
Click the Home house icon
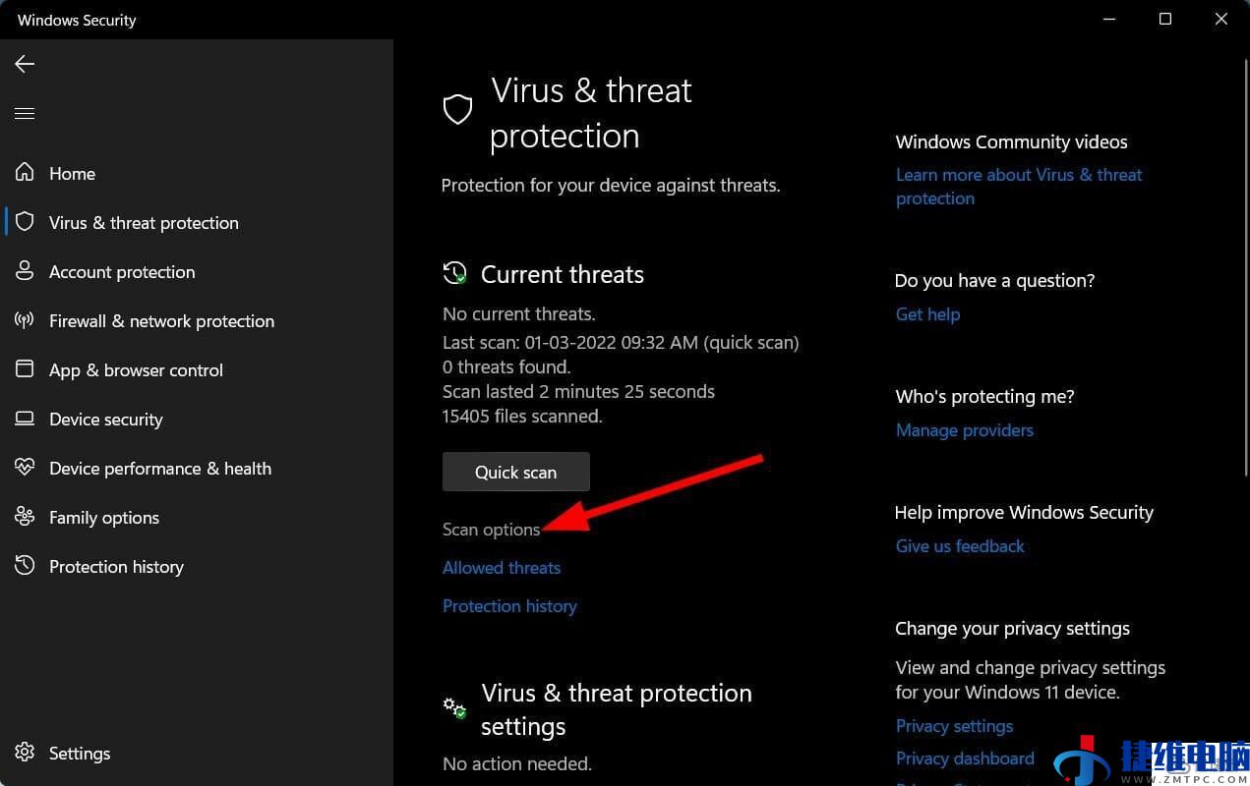25,173
